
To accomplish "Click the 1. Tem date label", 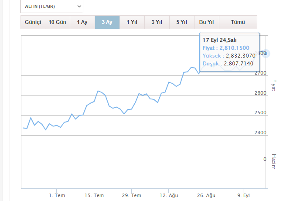I will [x=57, y=195].
